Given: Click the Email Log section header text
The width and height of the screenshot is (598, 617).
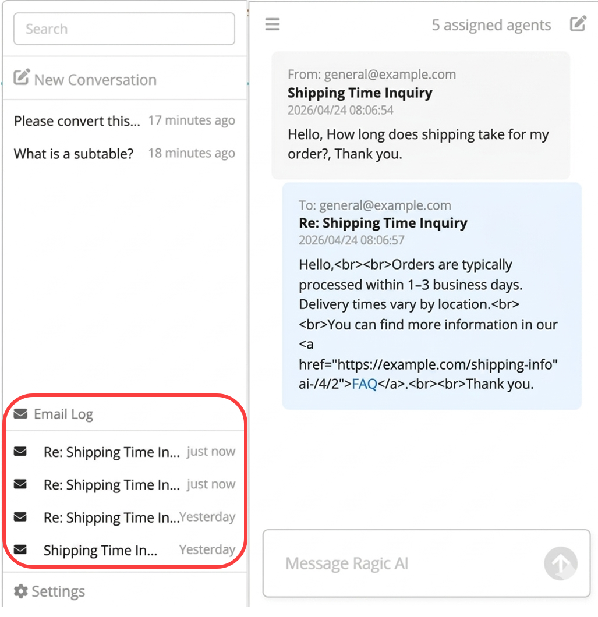Looking at the screenshot, I should pos(63,414).
